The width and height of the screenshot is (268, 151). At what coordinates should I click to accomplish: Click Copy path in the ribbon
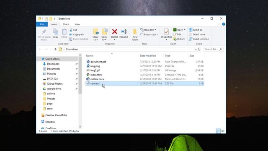(77, 34)
